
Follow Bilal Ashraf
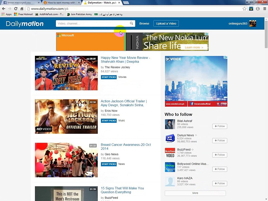pos(220,126)
